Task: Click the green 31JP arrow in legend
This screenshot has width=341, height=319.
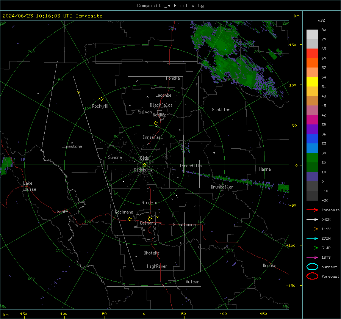Action: tap(312, 248)
